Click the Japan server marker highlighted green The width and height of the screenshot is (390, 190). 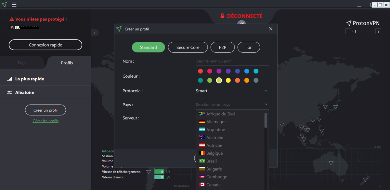point(336,107)
